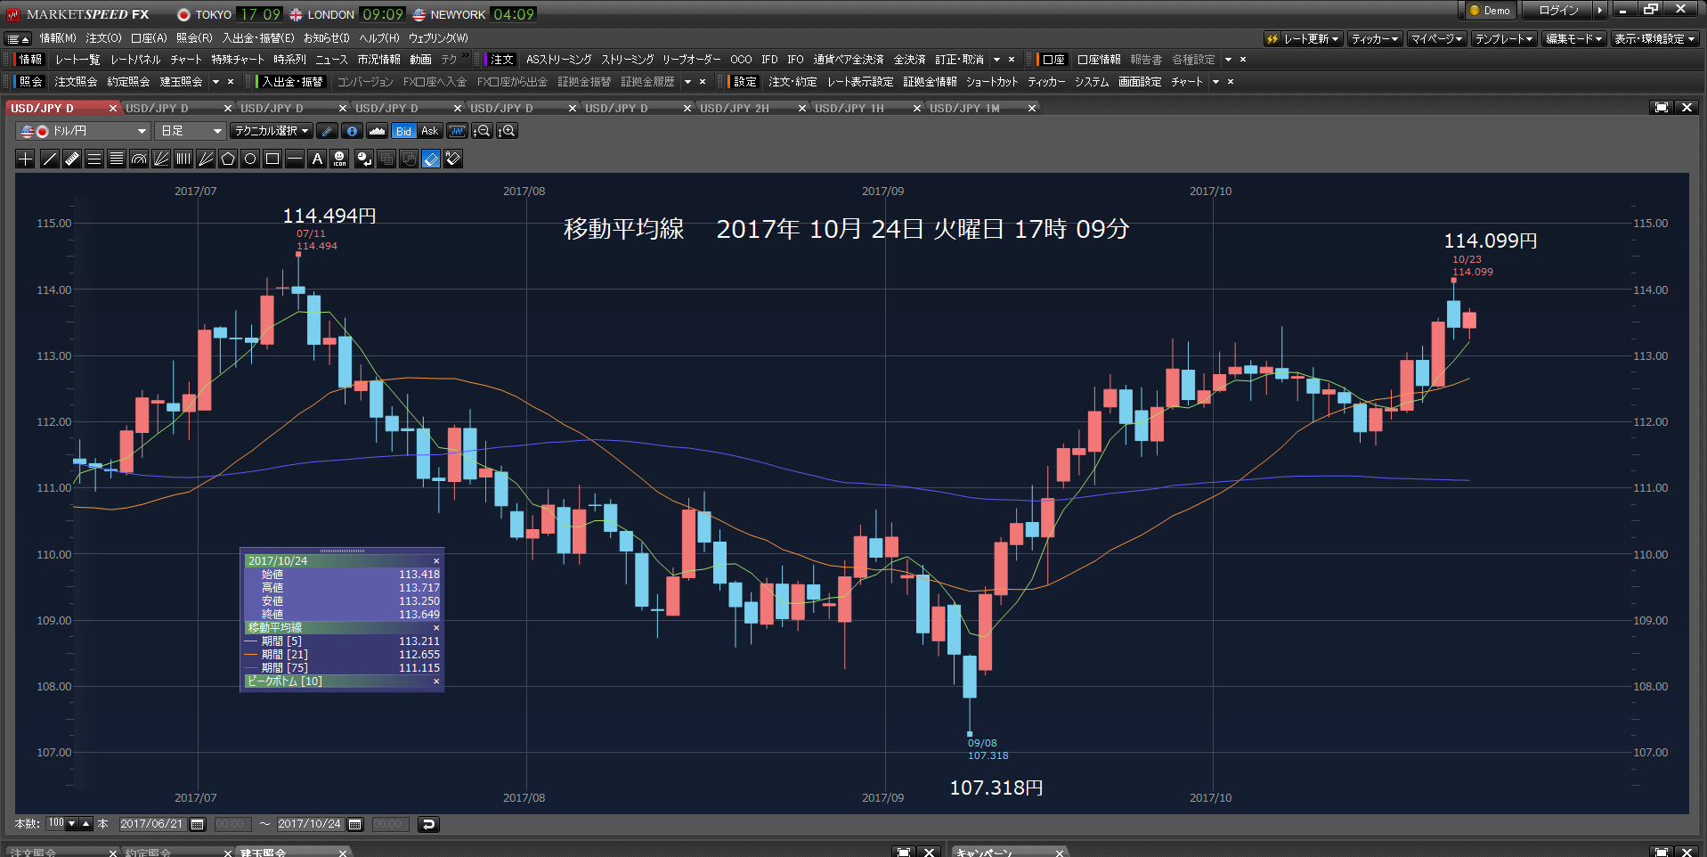Click the eraser with 'A' delete-all icon
The image size is (1707, 857).
click(x=453, y=159)
